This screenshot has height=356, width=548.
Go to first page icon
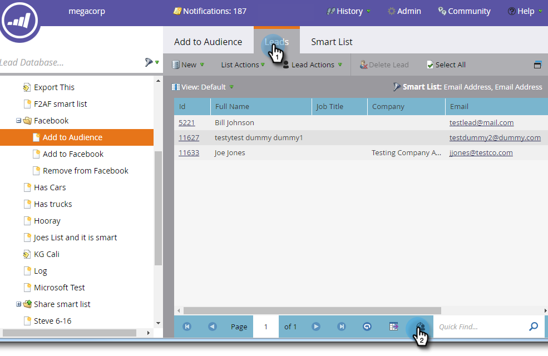pyautogui.click(x=187, y=327)
